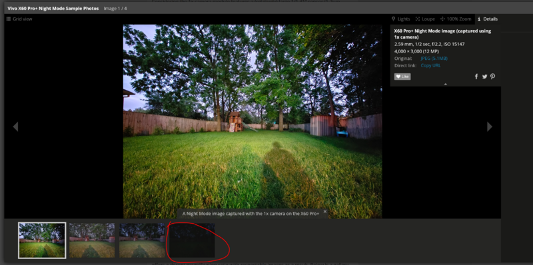Open Grid view
533x265 pixels.
19,19
